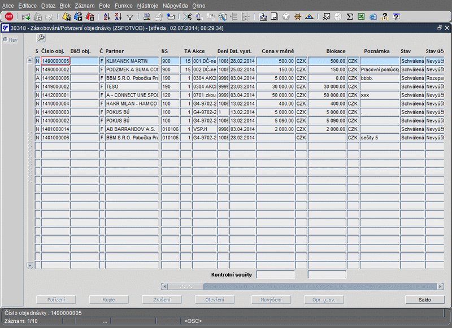Select the Nav radio button
Screen dimensions: 452x328
[x=5, y=40]
